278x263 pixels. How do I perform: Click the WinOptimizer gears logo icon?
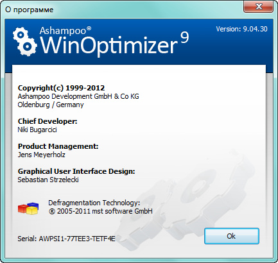pos(24,41)
